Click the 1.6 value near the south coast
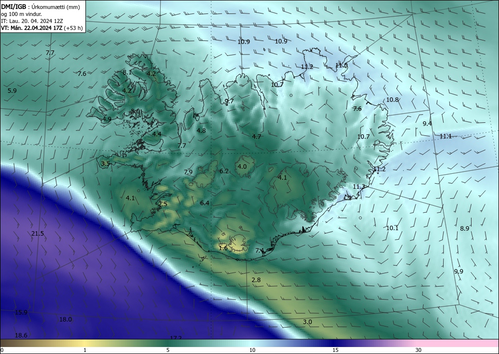 (x=223, y=248)
